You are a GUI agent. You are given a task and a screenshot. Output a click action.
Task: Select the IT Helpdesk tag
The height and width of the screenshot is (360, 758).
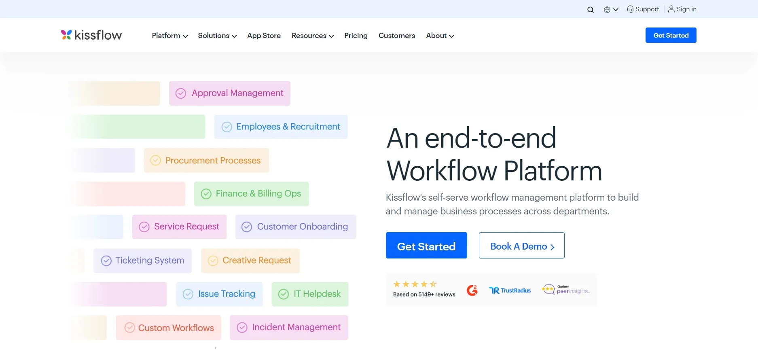click(x=310, y=294)
